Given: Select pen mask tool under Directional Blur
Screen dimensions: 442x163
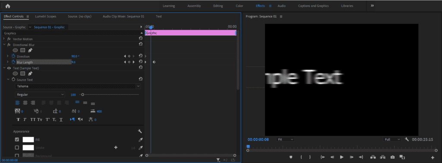Looking at the screenshot, I should coord(30,50).
